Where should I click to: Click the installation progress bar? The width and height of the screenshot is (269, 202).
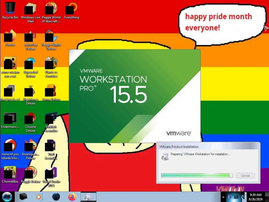(197, 175)
